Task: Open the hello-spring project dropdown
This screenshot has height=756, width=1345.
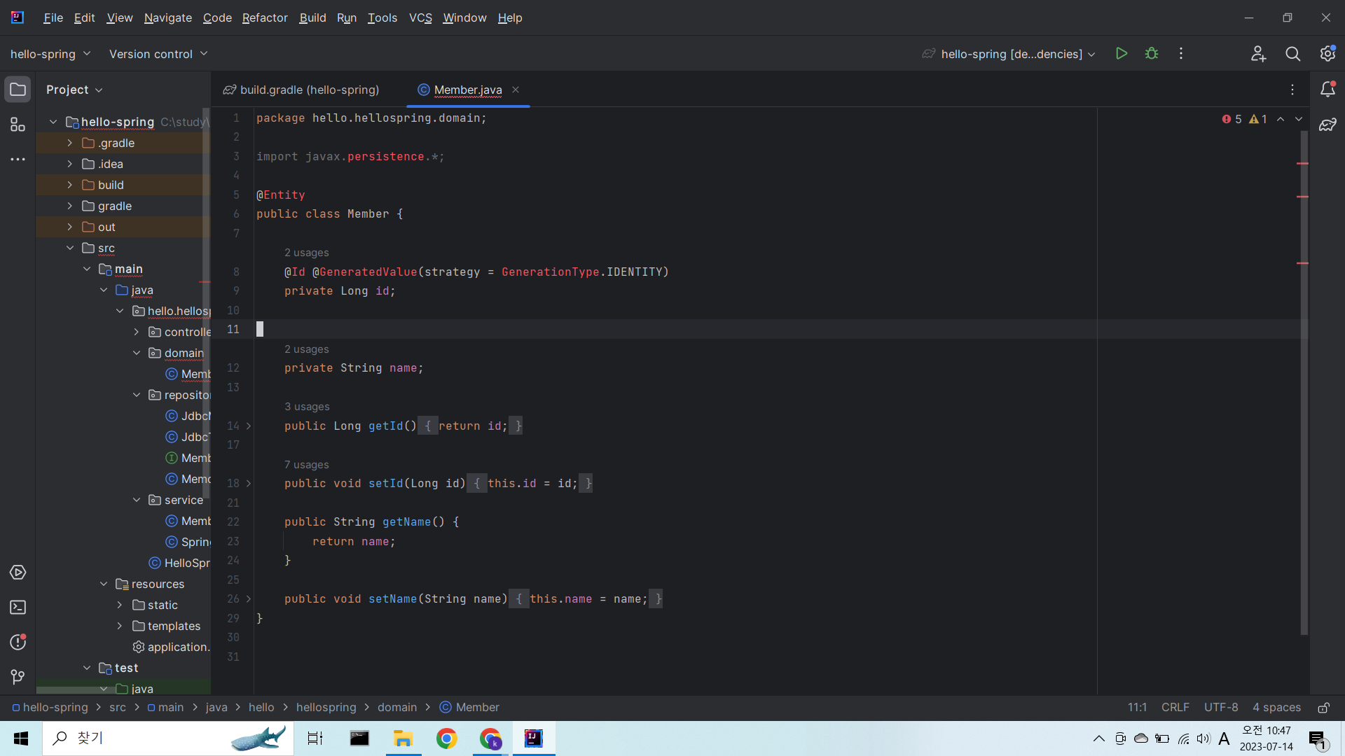Action: [50, 54]
